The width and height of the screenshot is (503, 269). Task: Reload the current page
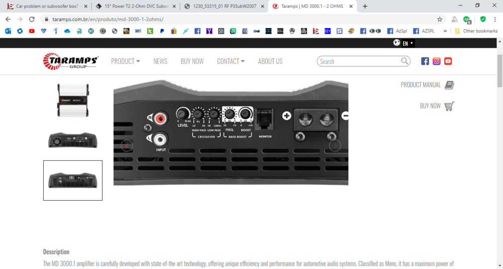31,19
